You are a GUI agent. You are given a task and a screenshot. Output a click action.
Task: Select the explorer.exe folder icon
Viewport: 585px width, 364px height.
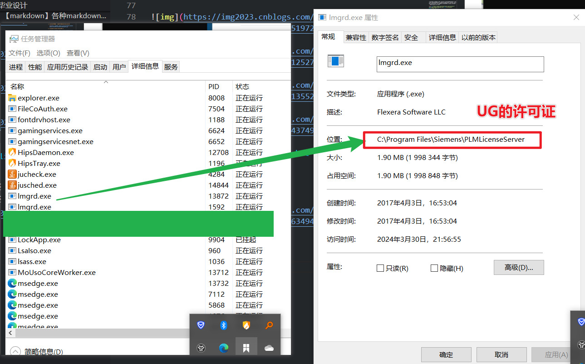click(12, 98)
